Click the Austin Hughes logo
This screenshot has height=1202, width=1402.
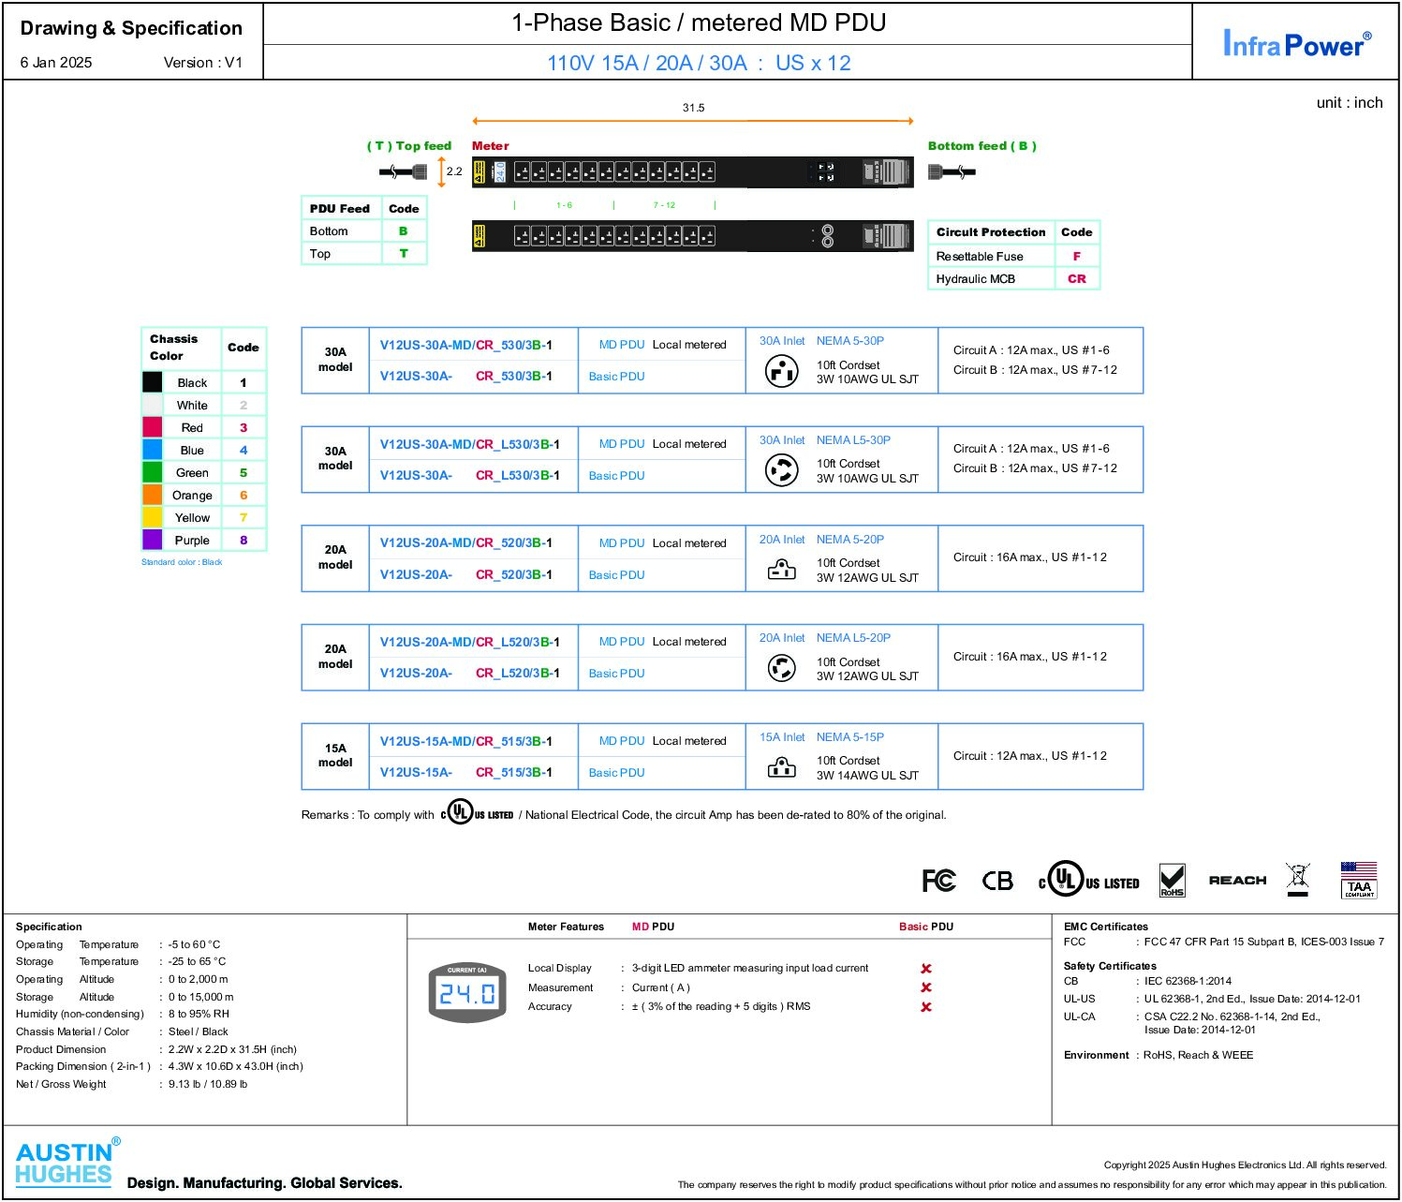click(x=68, y=1162)
